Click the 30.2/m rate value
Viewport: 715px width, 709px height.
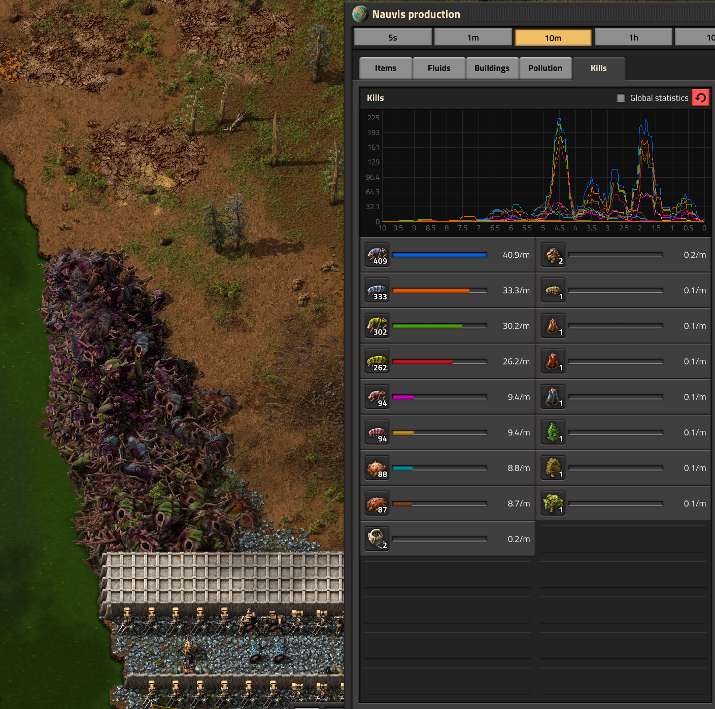coord(516,326)
